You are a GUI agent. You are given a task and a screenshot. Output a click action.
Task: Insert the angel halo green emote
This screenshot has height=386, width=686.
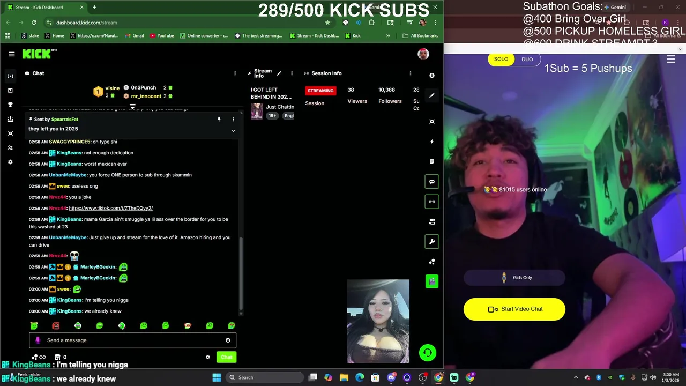point(34,325)
